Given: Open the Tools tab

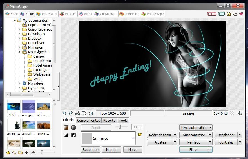Looking at the screenshot, I should 123,120.
